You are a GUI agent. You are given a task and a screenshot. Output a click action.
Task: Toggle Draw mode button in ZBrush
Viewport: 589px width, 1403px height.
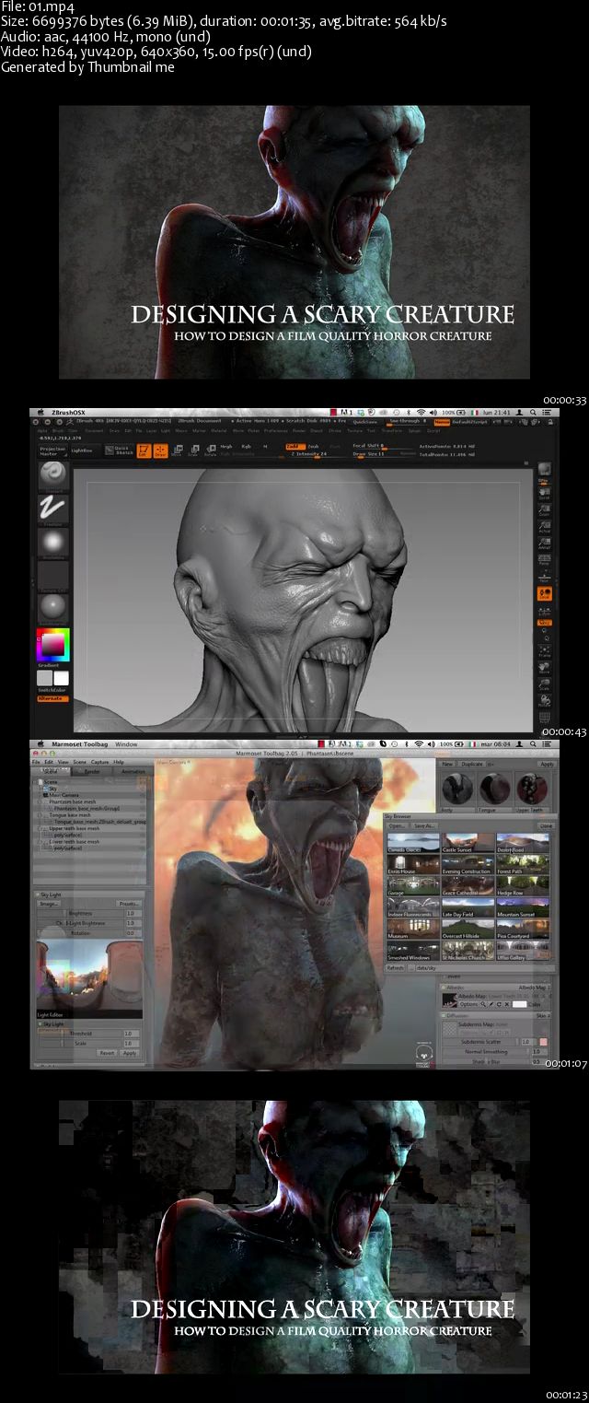click(x=161, y=450)
